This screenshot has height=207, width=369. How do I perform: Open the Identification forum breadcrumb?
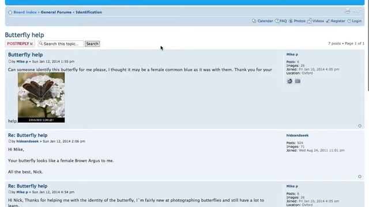pos(89,12)
